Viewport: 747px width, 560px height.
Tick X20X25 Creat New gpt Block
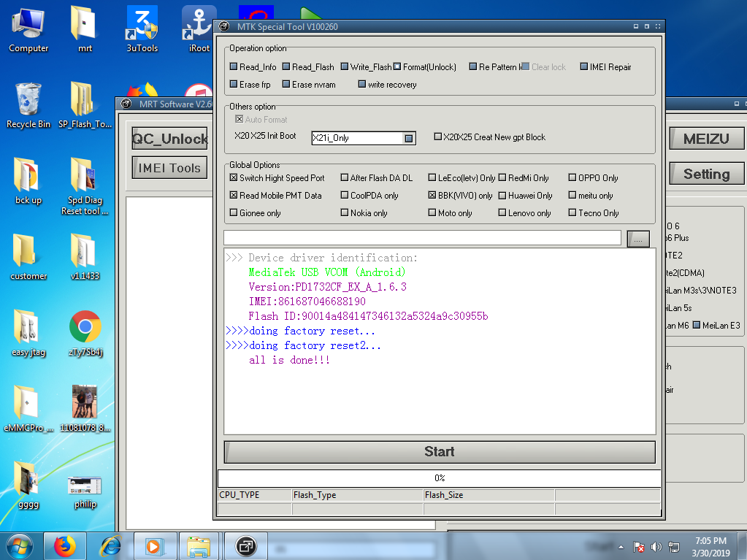tap(438, 137)
